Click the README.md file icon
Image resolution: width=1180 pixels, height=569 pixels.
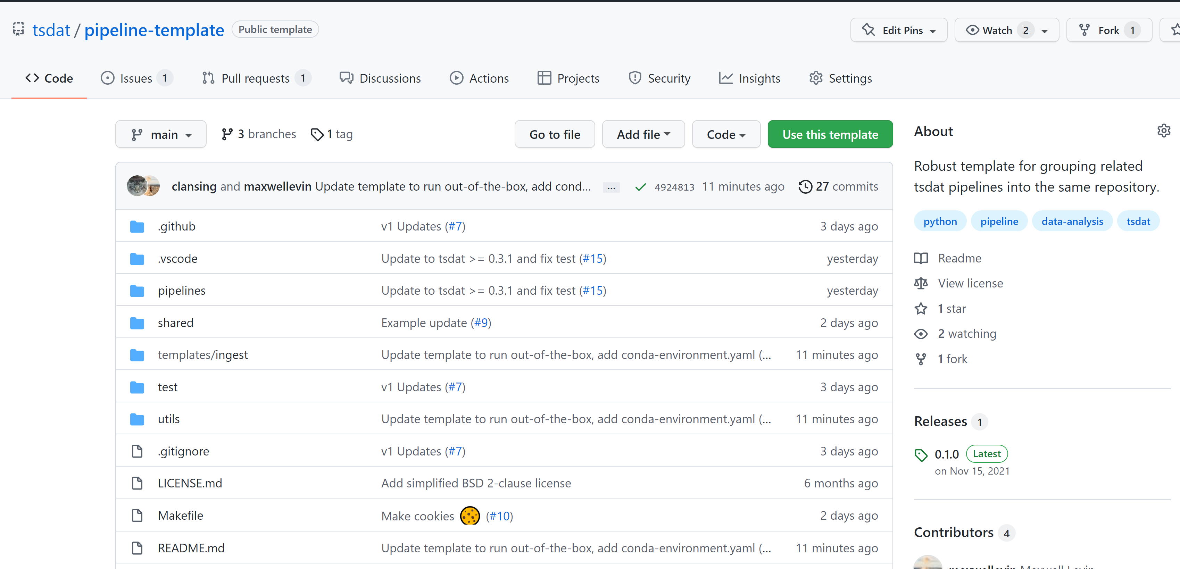click(137, 548)
